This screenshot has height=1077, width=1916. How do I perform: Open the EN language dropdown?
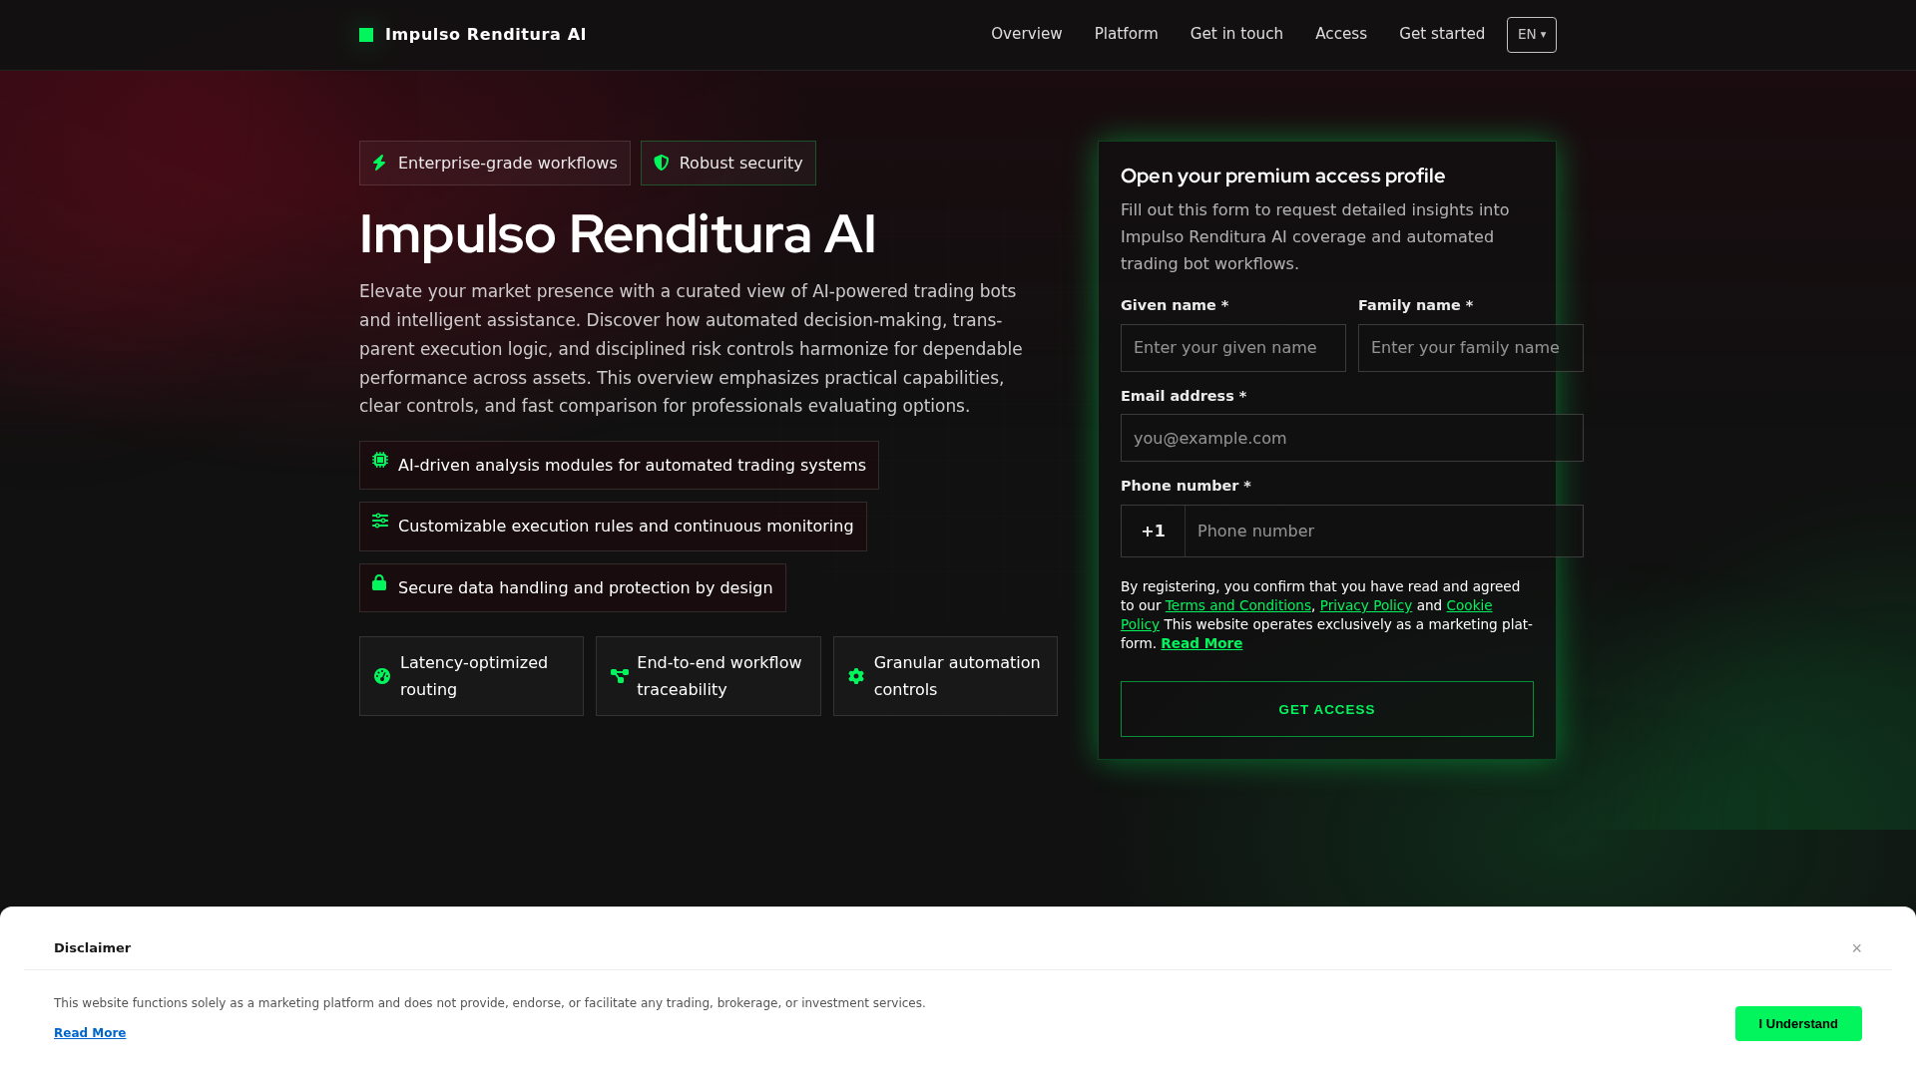click(1532, 35)
